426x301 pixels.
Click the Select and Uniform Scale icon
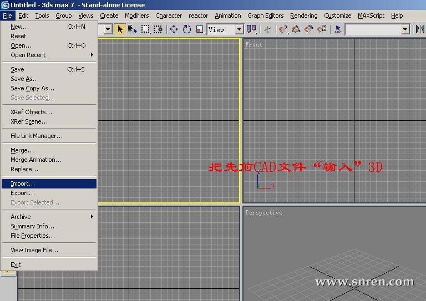[200, 29]
